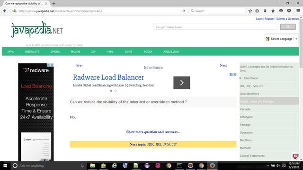Viewport: 303px width, 170px height.
Task: Switch to Firefox in the taskbar
Action: click(x=212, y=166)
